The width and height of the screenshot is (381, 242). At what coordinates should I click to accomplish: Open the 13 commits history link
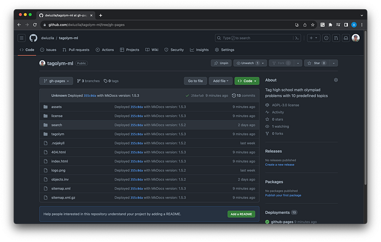pos(243,96)
